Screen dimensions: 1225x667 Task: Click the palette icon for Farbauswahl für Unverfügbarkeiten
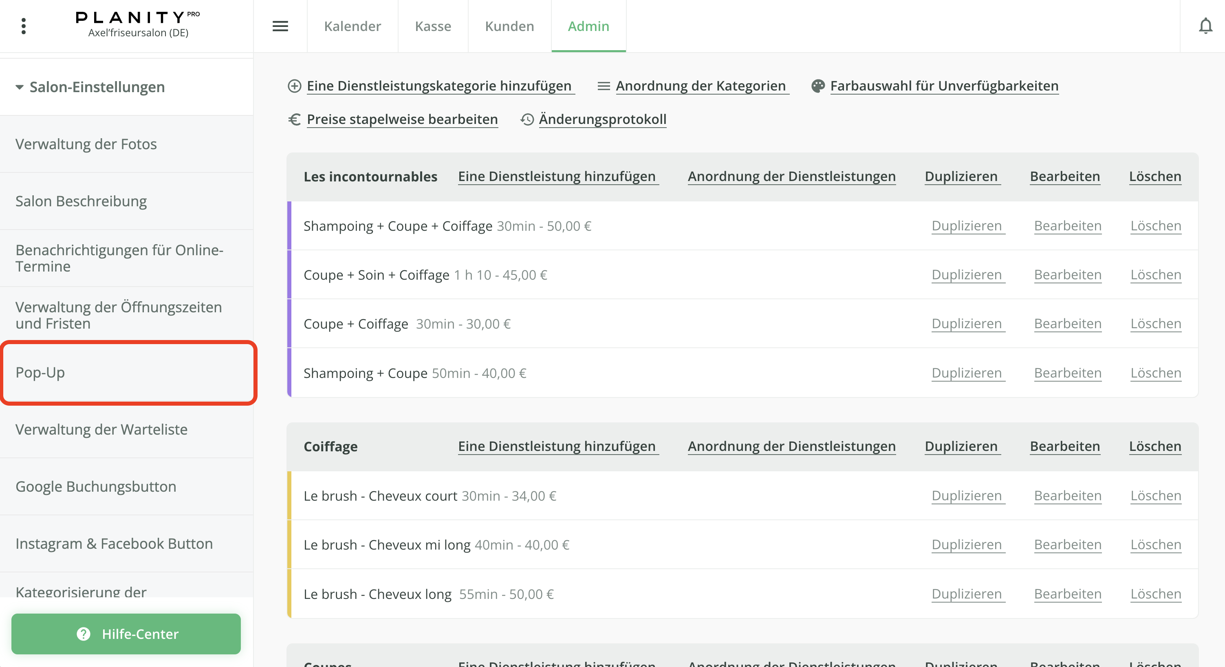[x=818, y=86]
